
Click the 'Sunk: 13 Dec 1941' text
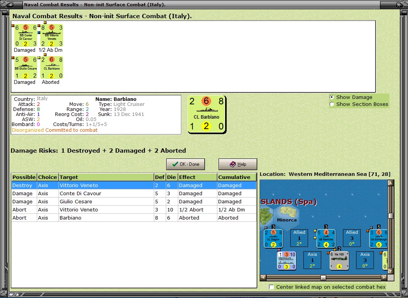(121, 114)
